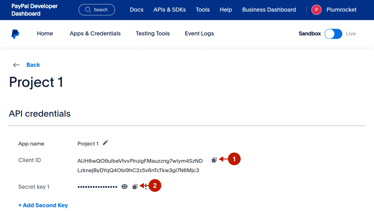This screenshot has height=211, width=374.
Task: Copy Secret key 1 with the copy icon
Action: [x=135, y=187]
